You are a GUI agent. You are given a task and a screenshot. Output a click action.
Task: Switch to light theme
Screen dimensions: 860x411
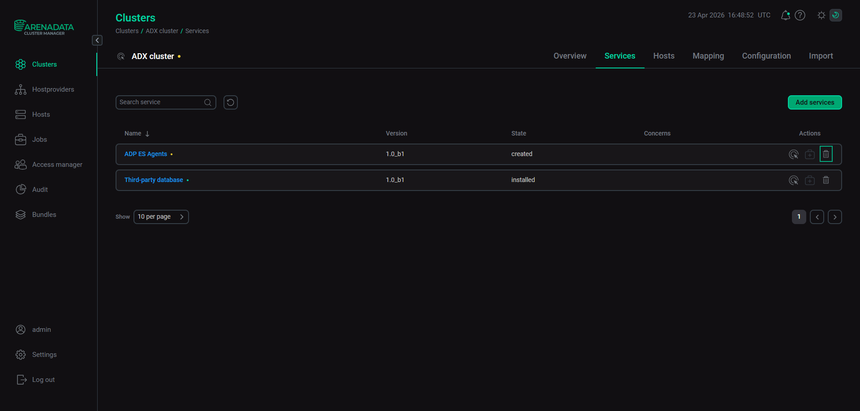(x=821, y=15)
